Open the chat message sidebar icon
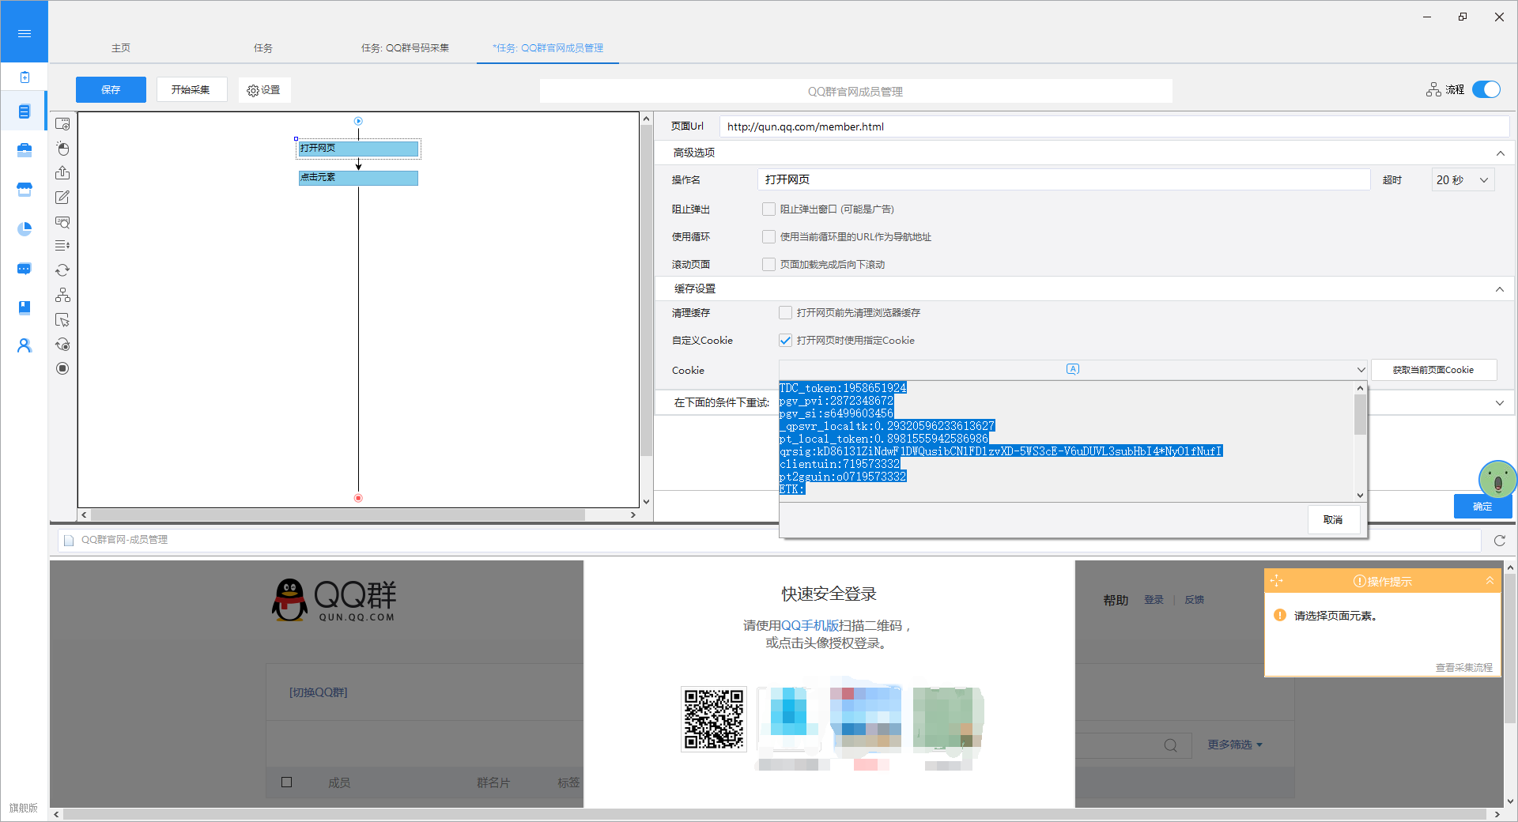1518x822 pixels. (x=25, y=269)
